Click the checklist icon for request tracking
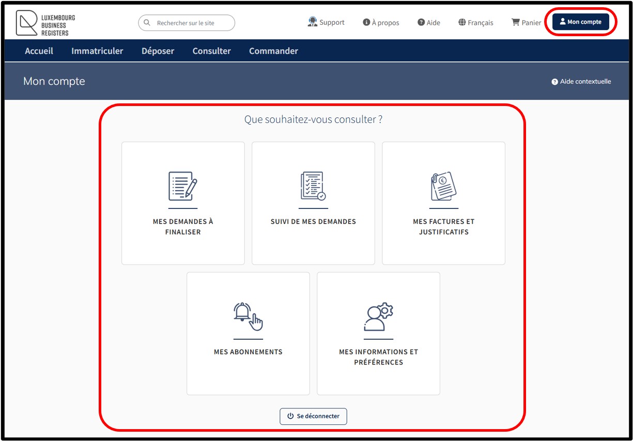This screenshot has width=633, height=441. (x=313, y=186)
